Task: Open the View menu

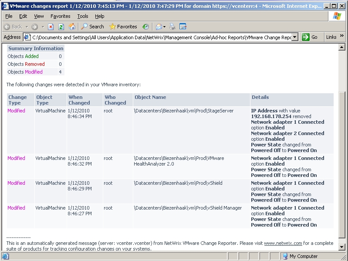Action: 39,16
